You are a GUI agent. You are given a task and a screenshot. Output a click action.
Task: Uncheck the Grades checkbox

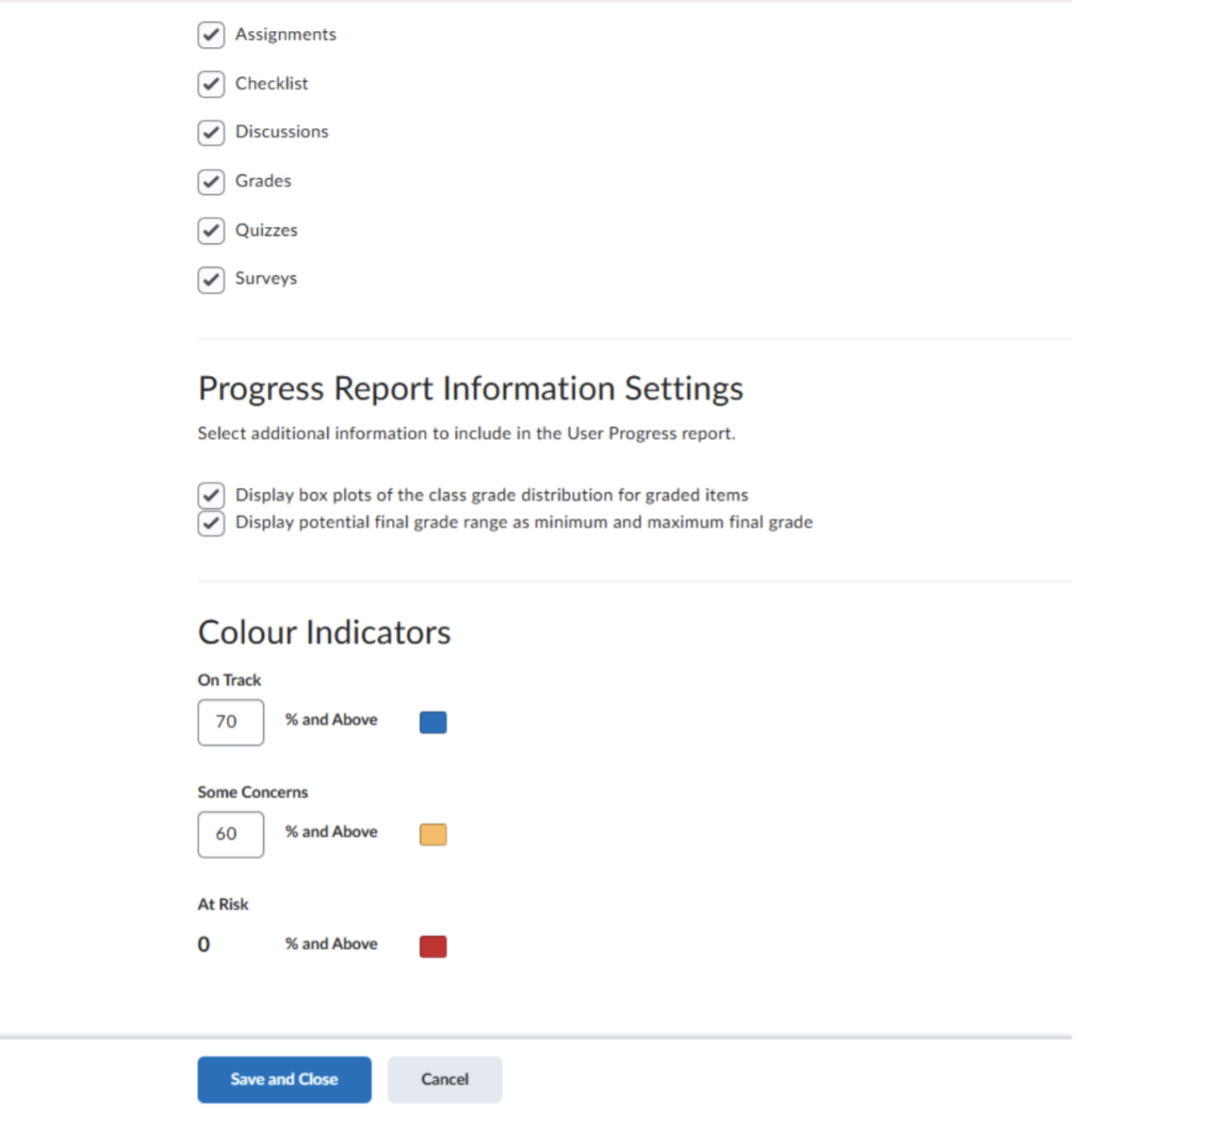pos(211,182)
